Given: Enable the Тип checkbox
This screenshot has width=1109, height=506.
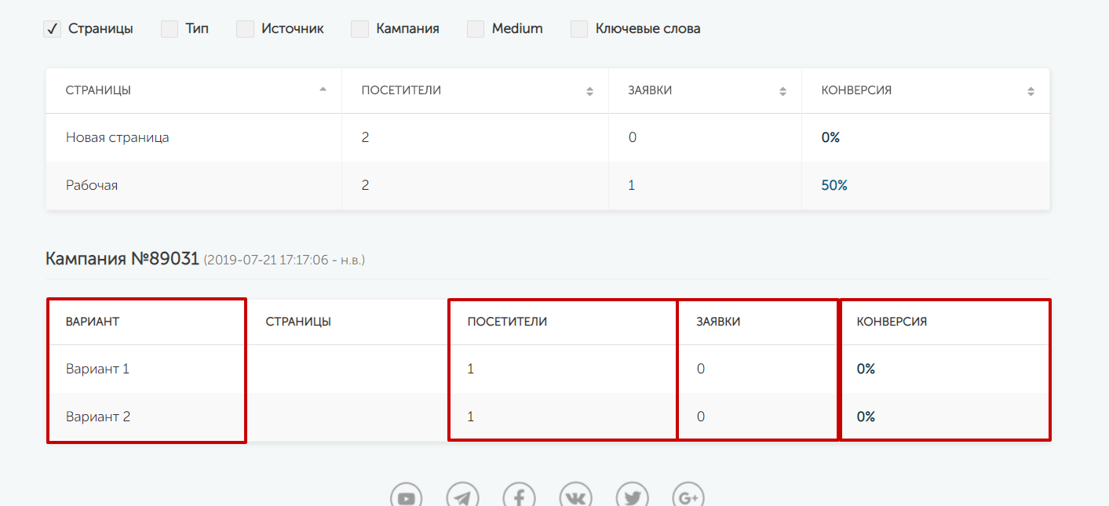Looking at the screenshot, I should pos(170,29).
